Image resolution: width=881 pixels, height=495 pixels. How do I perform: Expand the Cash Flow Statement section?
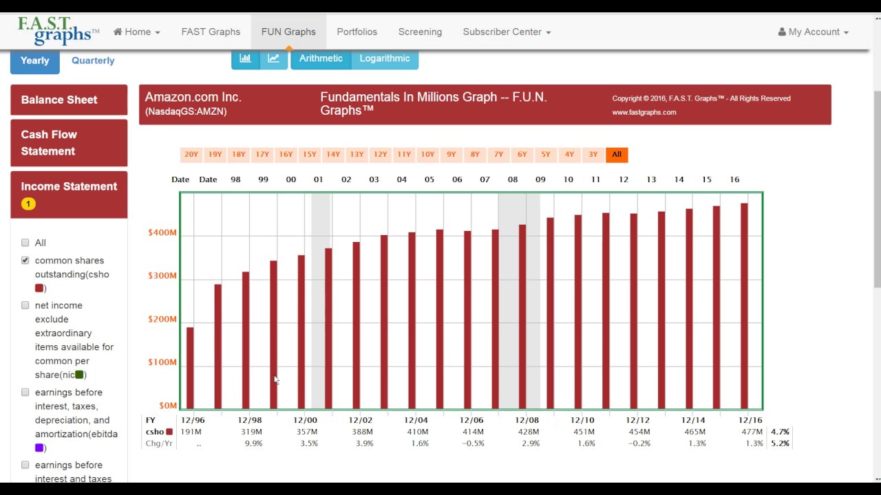(69, 143)
